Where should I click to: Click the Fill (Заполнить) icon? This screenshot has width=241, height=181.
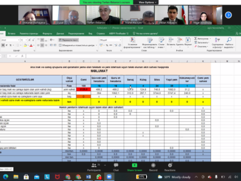tap(195, 43)
